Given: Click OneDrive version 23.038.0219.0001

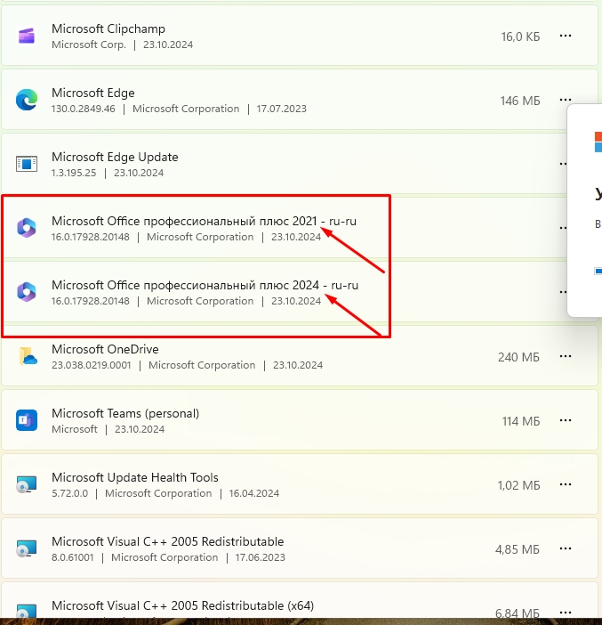Looking at the screenshot, I should tap(92, 365).
